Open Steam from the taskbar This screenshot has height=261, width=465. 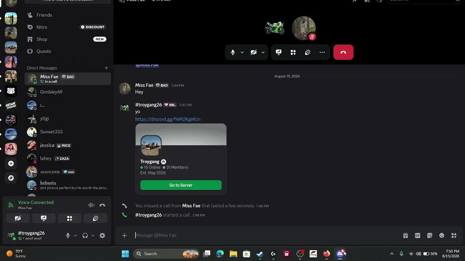tap(260, 254)
